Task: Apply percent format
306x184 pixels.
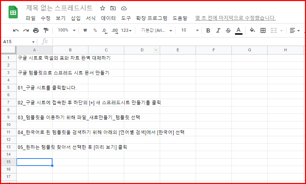Action: (95, 30)
